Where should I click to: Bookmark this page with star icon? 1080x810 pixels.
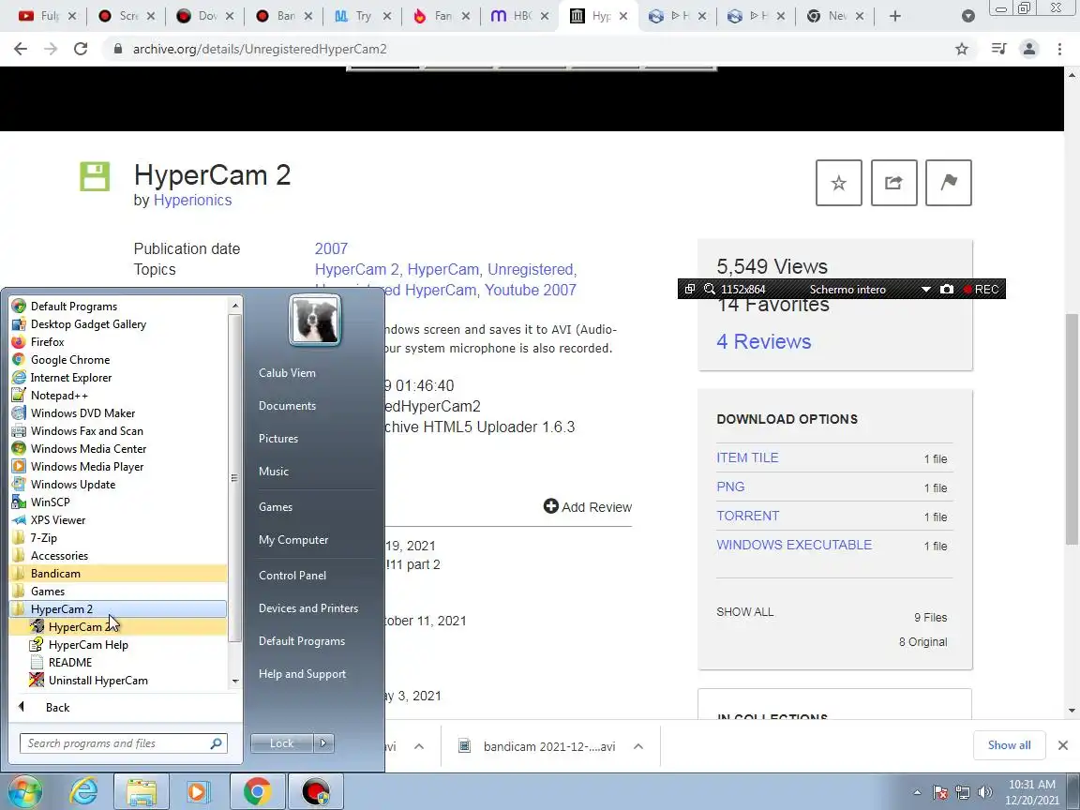pos(962,49)
